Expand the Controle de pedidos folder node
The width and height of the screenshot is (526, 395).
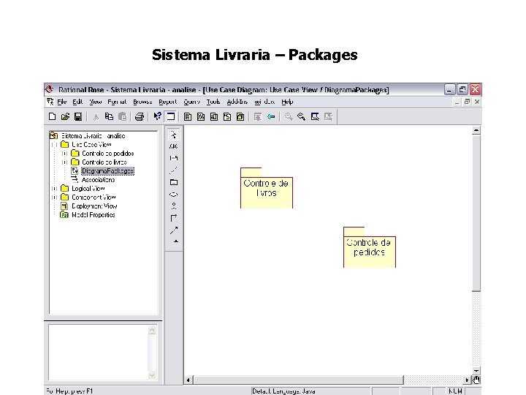[x=65, y=154]
